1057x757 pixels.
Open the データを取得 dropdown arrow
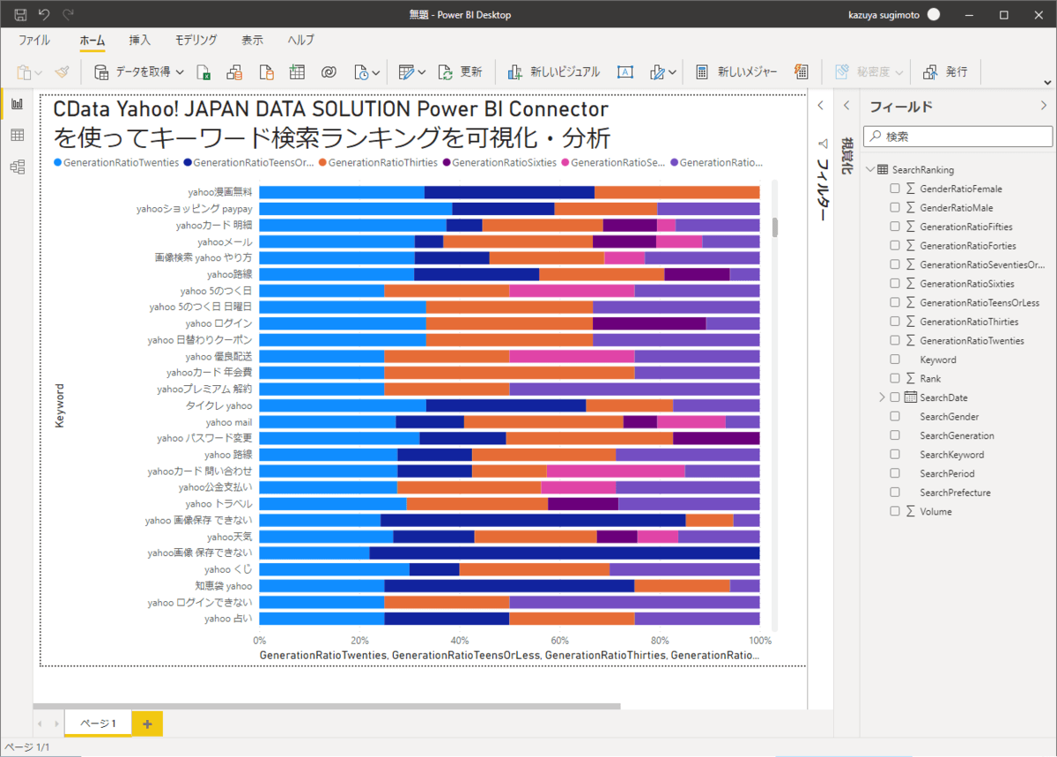click(x=180, y=71)
